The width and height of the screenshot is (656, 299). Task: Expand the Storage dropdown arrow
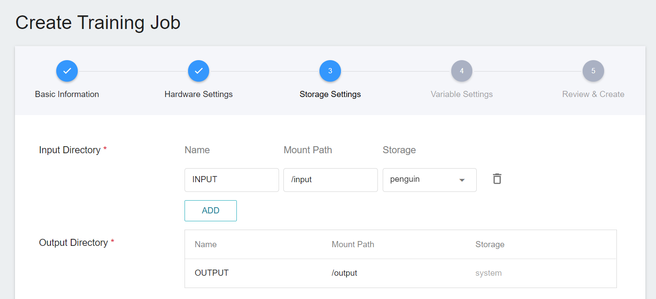point(462,180)
